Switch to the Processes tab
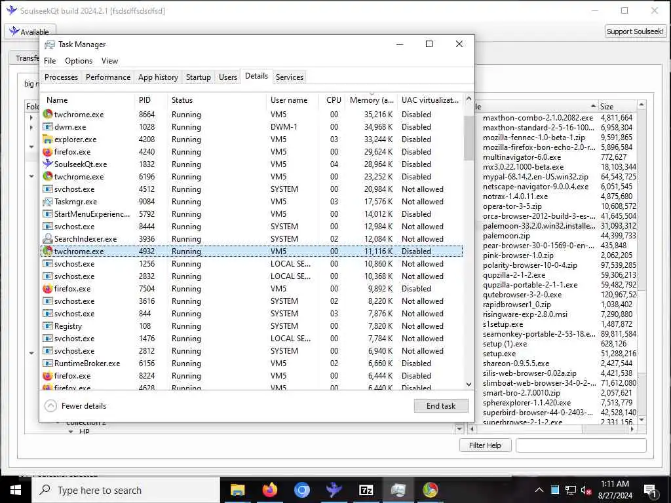The image size is (671, 503). [61, 77]
